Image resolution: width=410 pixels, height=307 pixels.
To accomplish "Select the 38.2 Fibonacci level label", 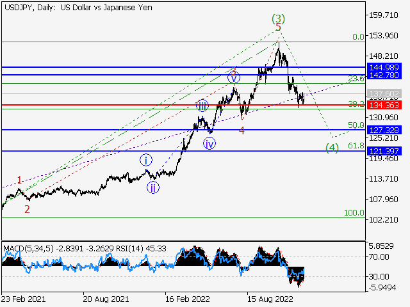I will [x=356, y=104].
